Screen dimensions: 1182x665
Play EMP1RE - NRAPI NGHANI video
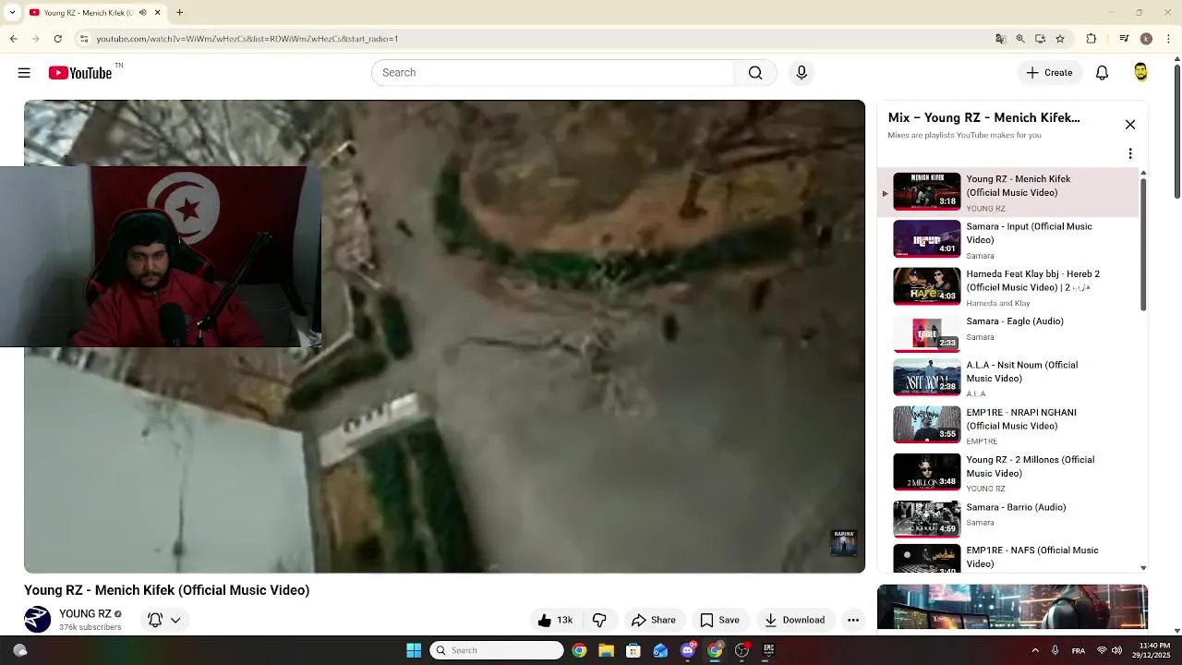[x=1009, y=426]
